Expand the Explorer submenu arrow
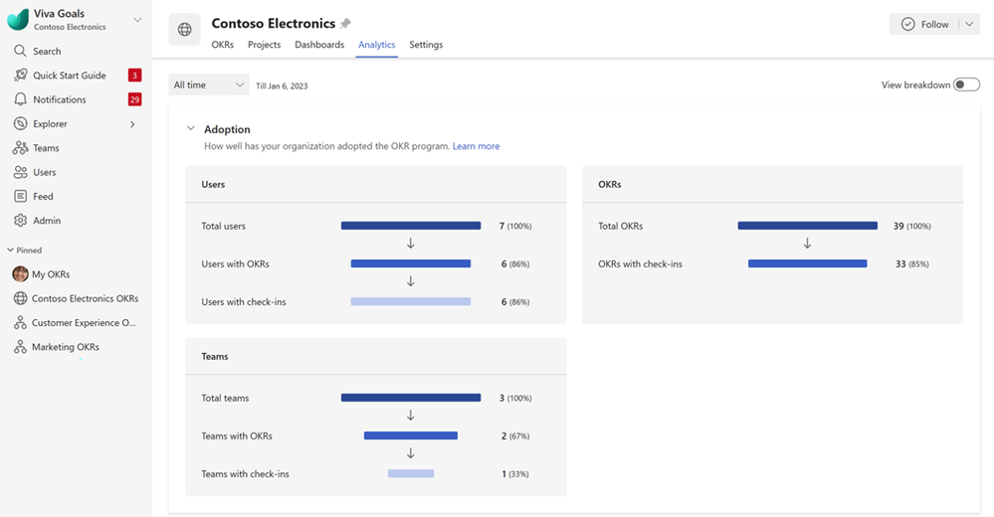This screenshot has height=517, width=994. [132, 124]
